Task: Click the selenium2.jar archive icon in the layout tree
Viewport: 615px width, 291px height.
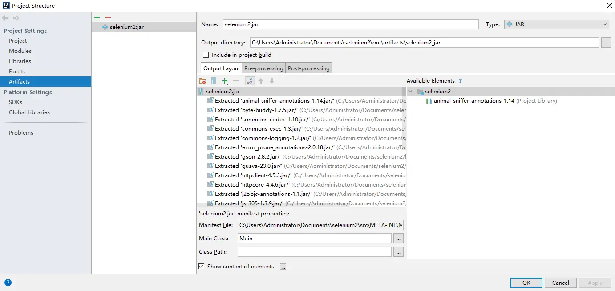Action: pos(201,91)
